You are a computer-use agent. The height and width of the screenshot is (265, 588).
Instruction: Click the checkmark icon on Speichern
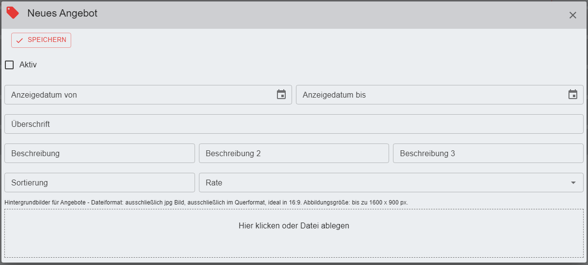tap(20, 41)
